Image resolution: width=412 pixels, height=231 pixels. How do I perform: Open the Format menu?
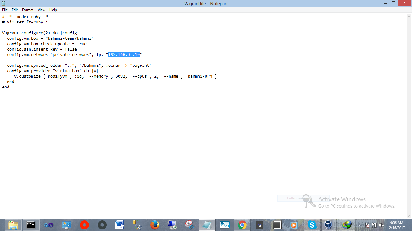point(28,10)
